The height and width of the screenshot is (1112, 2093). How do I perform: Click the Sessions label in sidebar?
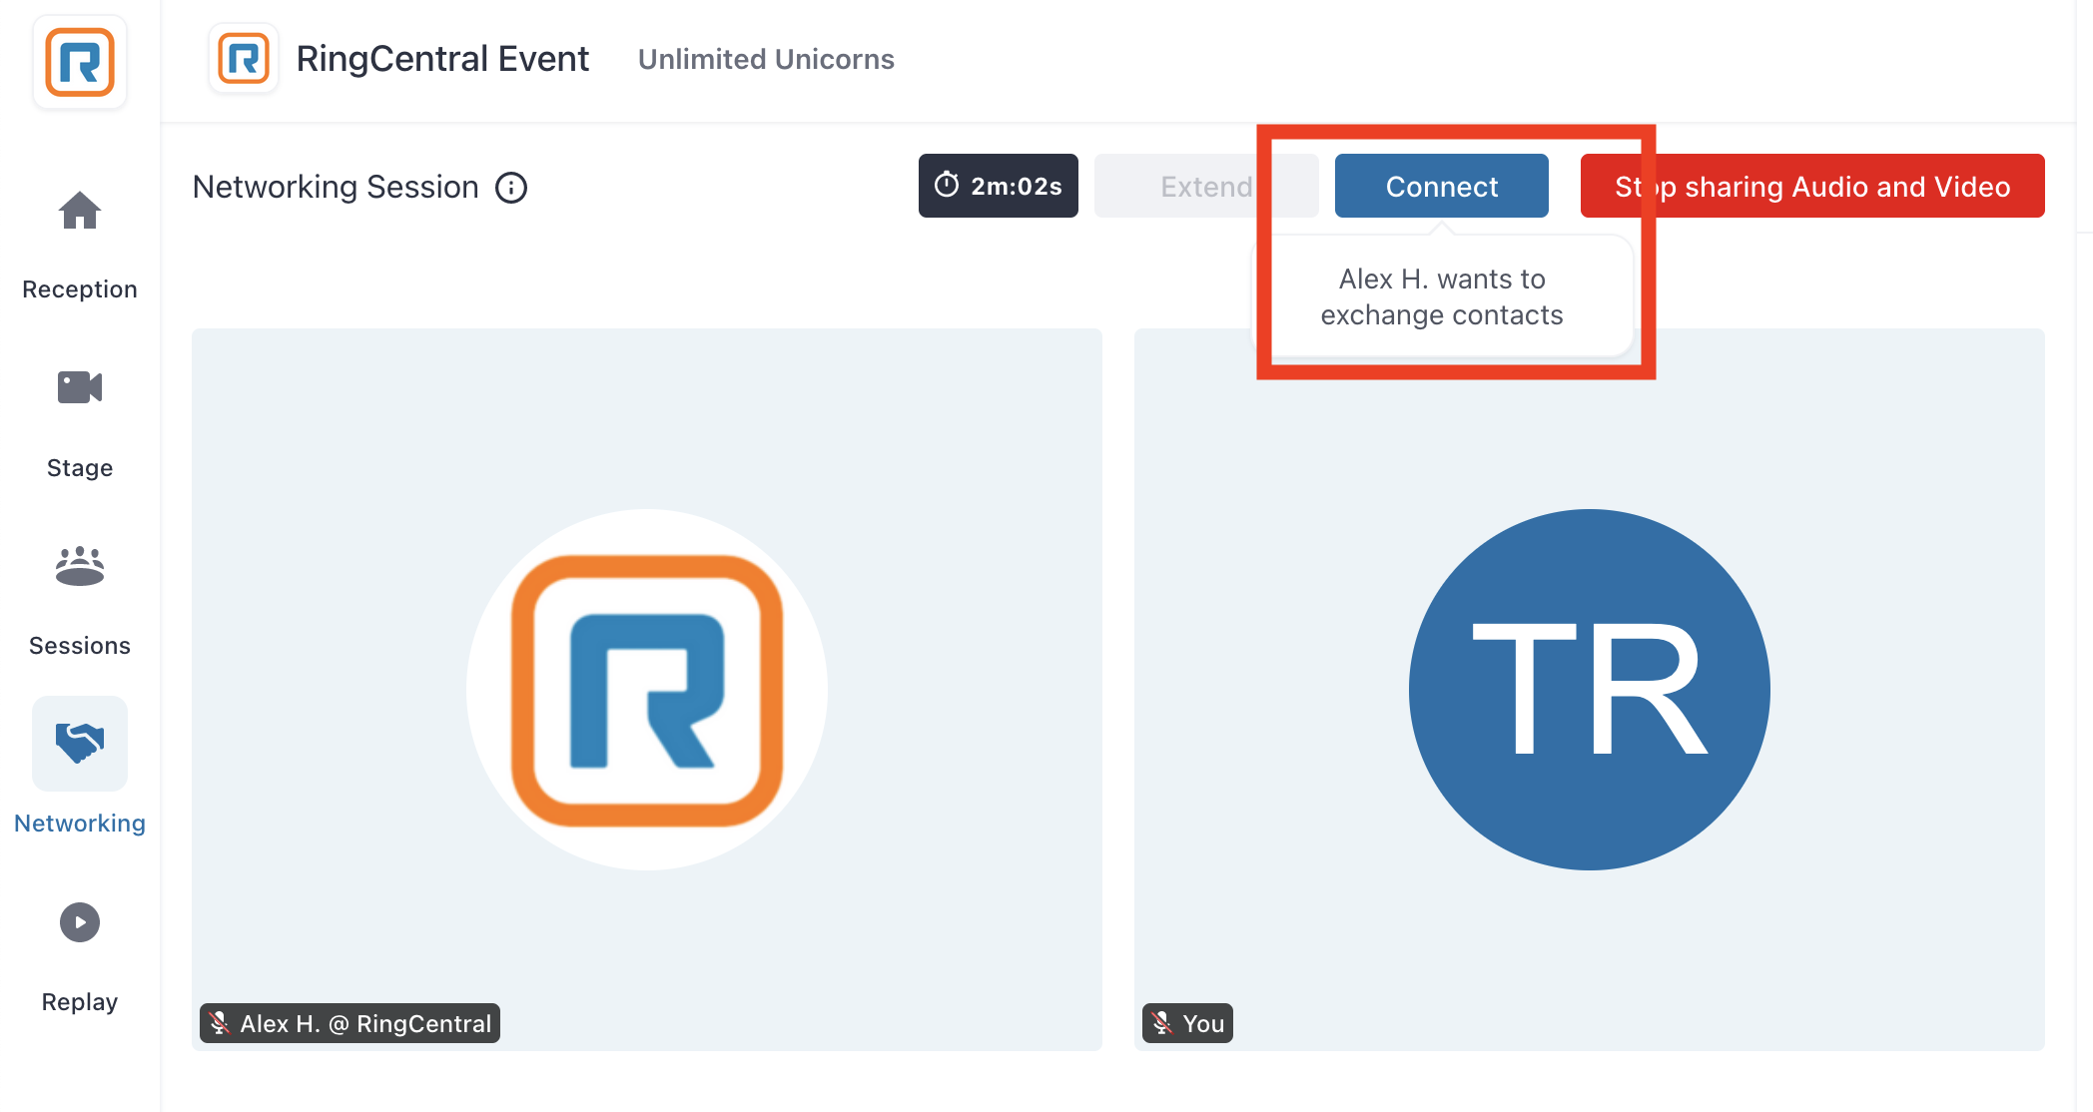pos(80,646)
